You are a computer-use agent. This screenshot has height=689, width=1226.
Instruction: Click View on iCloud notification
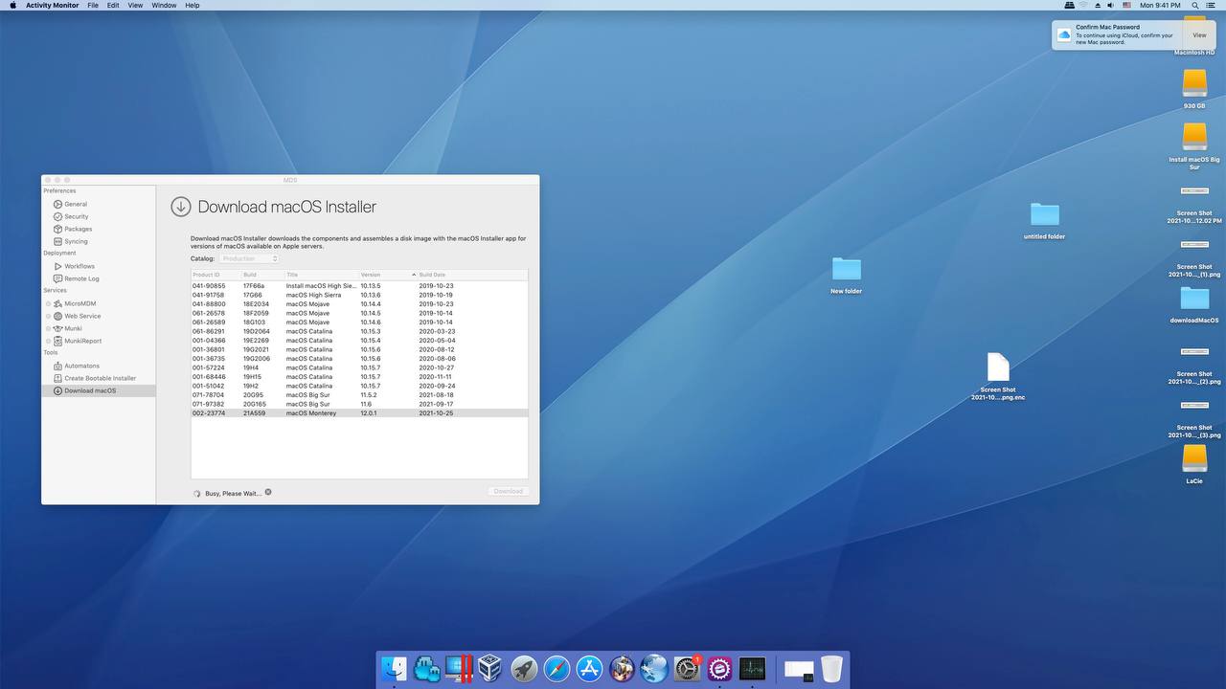click(1199, 35)
